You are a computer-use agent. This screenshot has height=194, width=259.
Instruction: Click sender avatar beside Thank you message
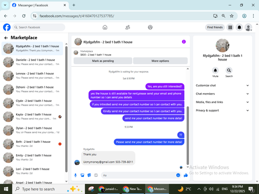click(77, 162)
